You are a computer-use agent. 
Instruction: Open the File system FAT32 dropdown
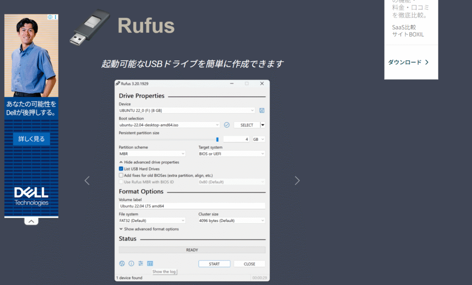152,221
